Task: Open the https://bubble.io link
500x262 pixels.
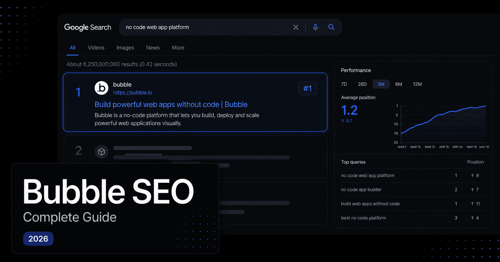Action: tap(132, 93)
